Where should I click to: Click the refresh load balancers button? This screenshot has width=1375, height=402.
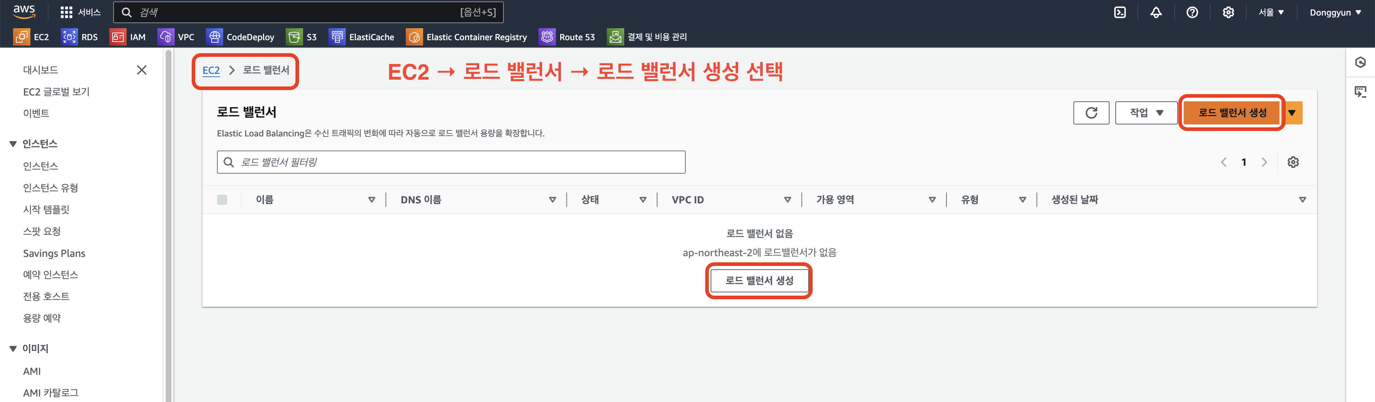click(1091, 113)
